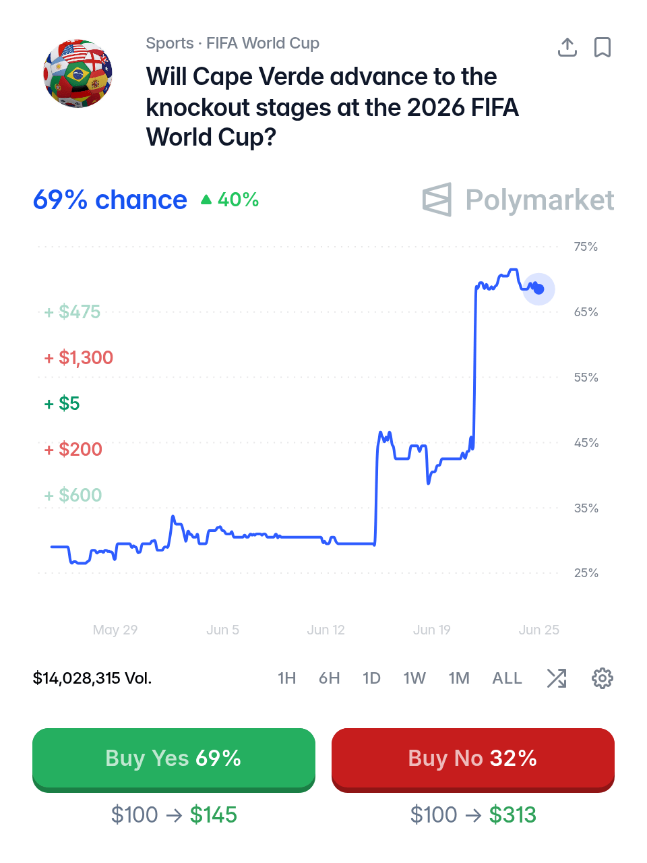Viewport: 647px width, 863px height.
Task: Select the 6H time range
Action: point(330,678)
